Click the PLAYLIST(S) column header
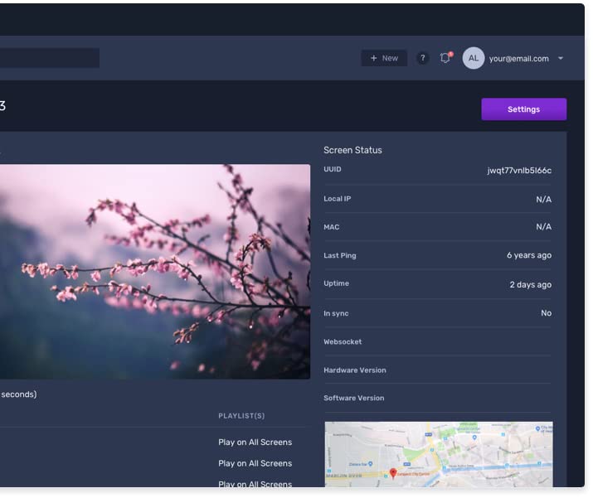Viewport: 593px width, 498px height. click(241, 416)
